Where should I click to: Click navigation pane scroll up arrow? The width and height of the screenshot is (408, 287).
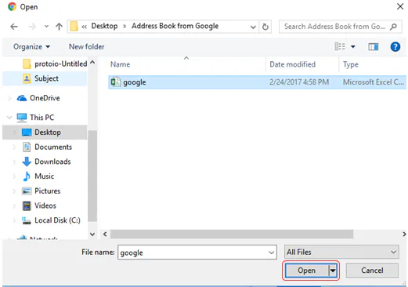92,63
